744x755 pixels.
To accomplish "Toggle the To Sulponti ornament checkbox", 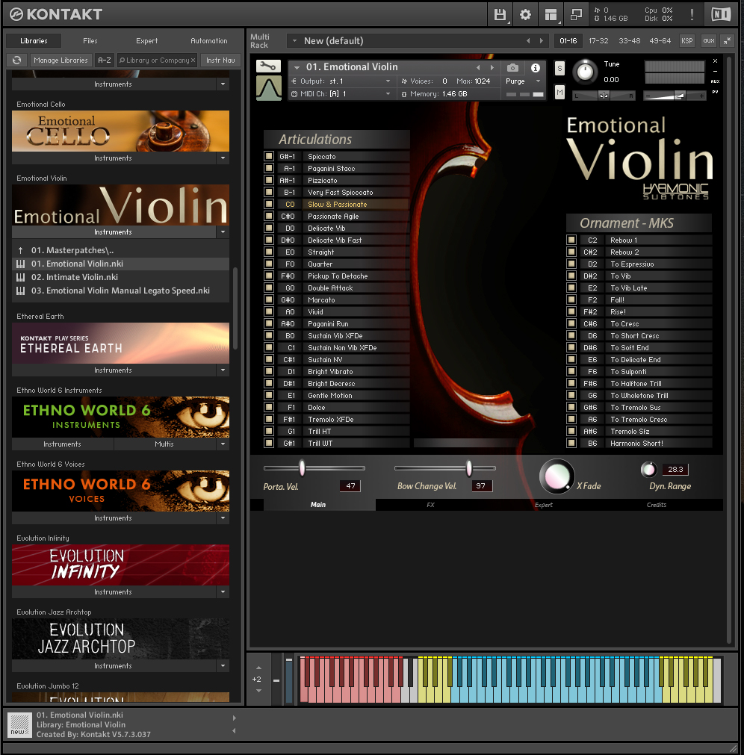I will click(x=571, y=371).
